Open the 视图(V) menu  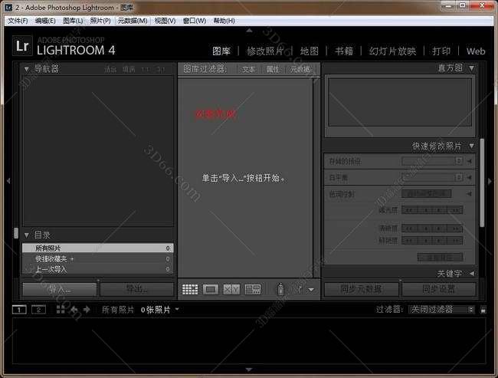[165, 21]
